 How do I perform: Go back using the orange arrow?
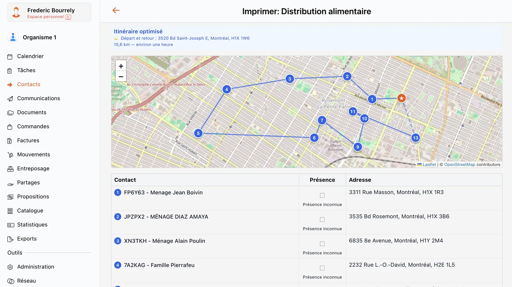pos(116,11)
